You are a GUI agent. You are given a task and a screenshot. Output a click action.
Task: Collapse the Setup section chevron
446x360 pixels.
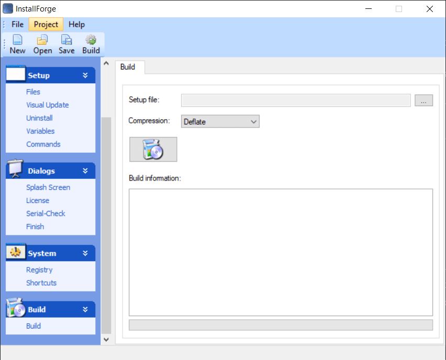85,75
